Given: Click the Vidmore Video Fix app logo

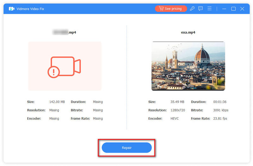Looking at the screenshot, I should point(12,9).
